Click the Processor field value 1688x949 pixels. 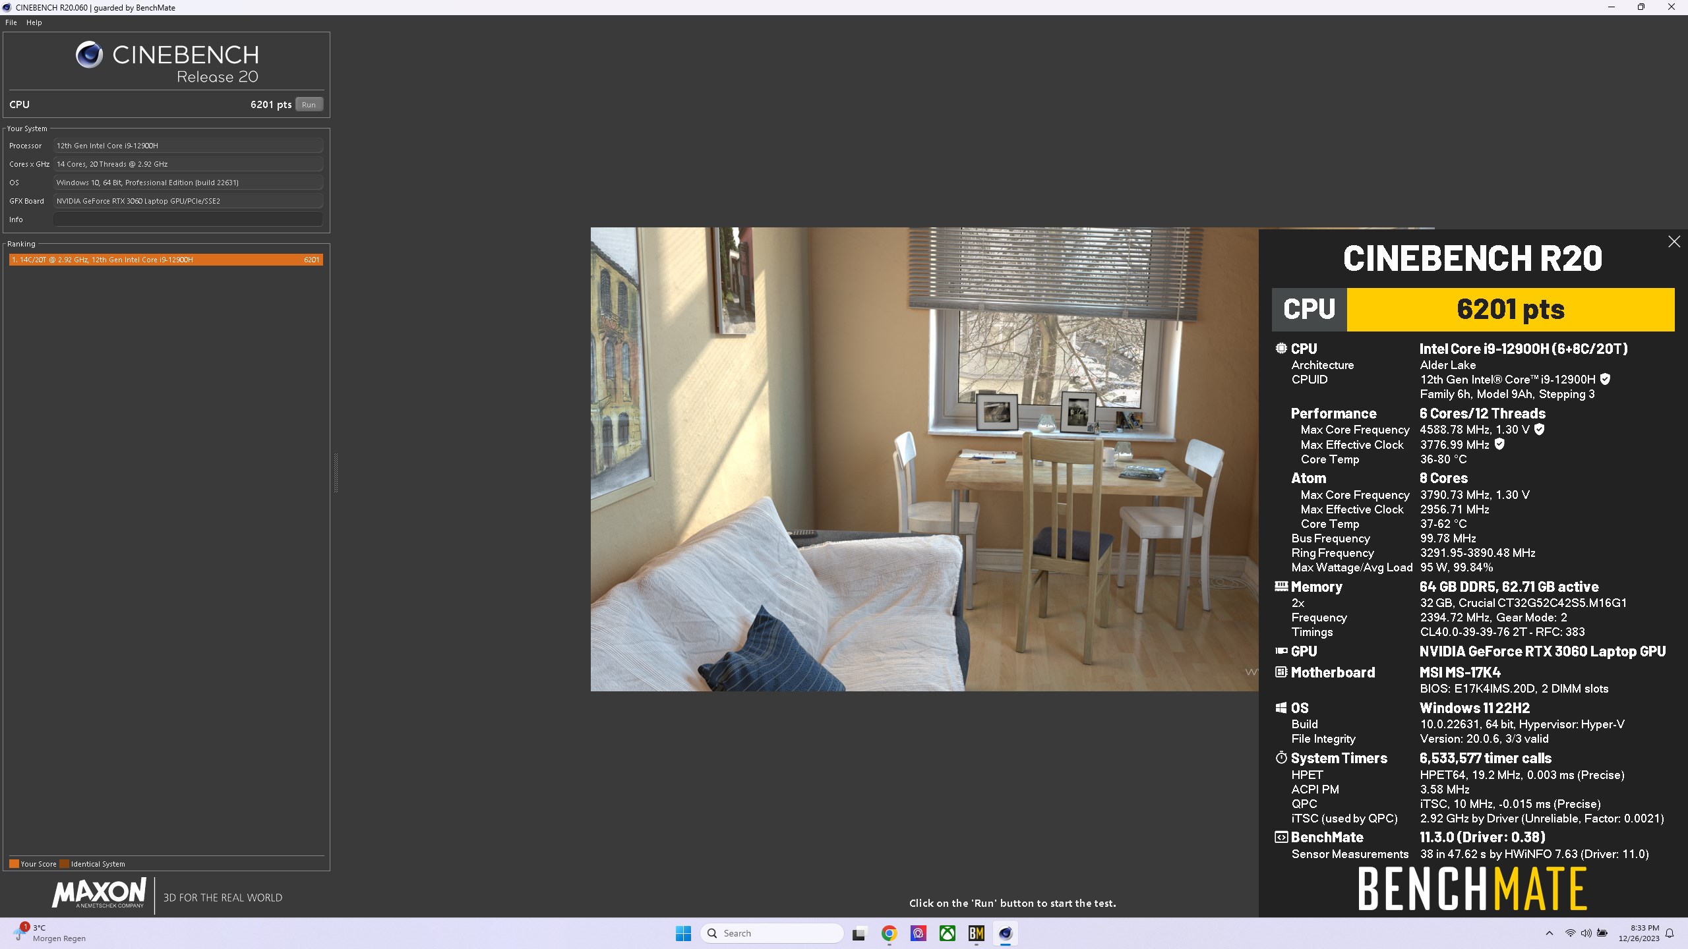point(188,146)
